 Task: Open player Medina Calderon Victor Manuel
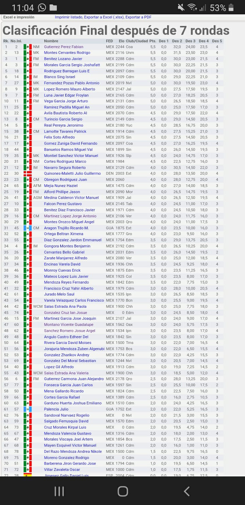tap(71, 198)
